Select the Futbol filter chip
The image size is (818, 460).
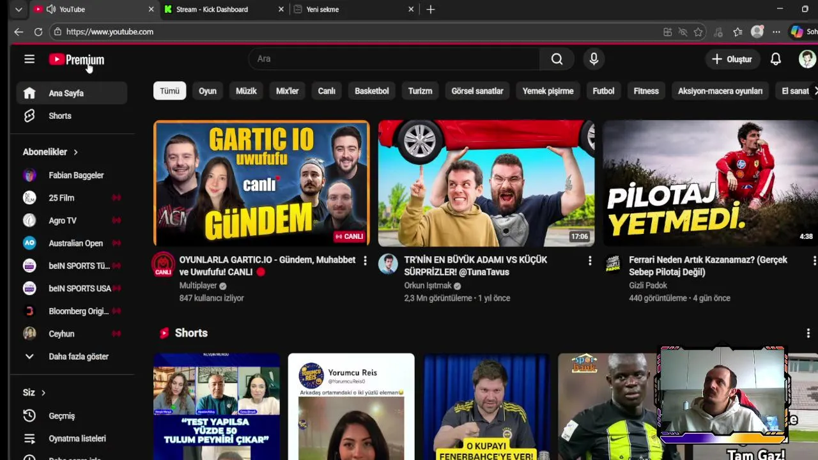click(x=603, y=91)
